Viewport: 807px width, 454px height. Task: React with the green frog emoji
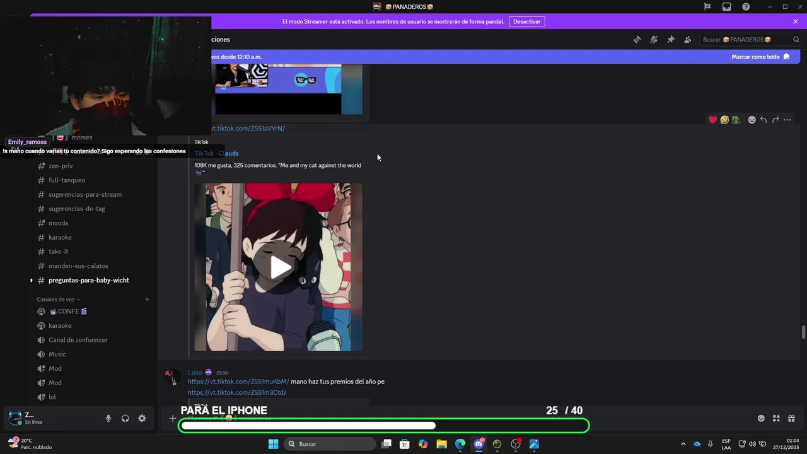pos(736,120)
